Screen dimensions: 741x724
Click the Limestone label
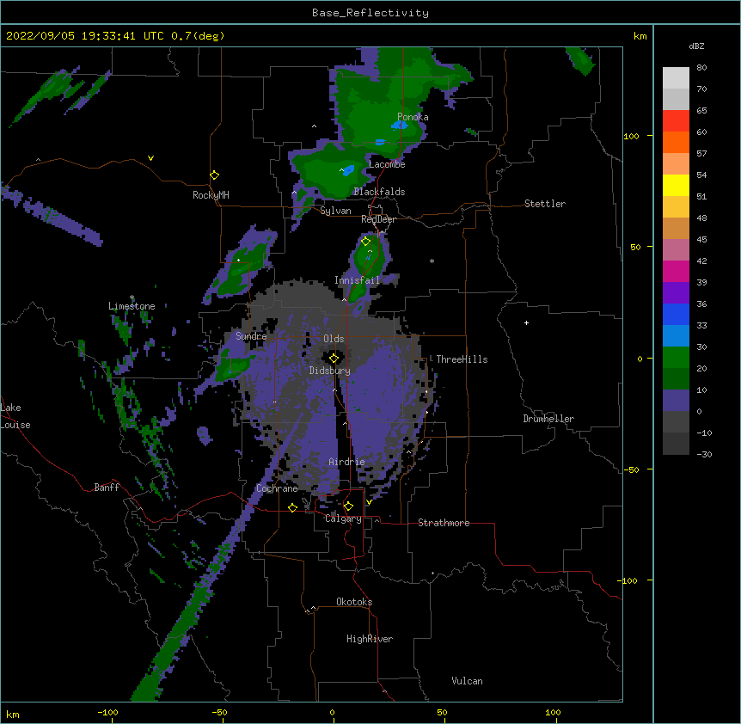pos(132,306)
